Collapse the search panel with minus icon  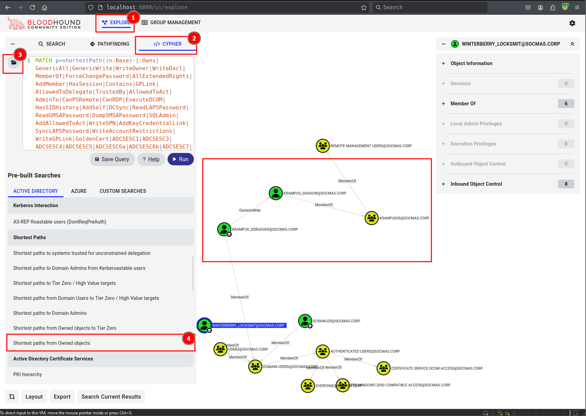click(13, 44)
